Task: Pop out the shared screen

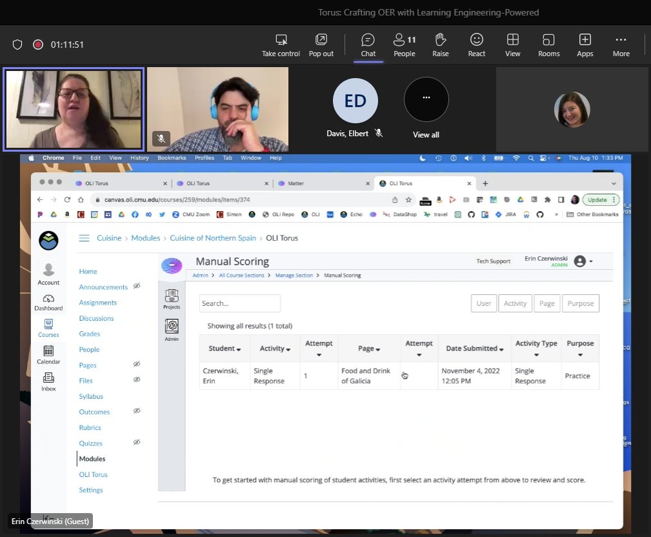Action: coord(321,45)
